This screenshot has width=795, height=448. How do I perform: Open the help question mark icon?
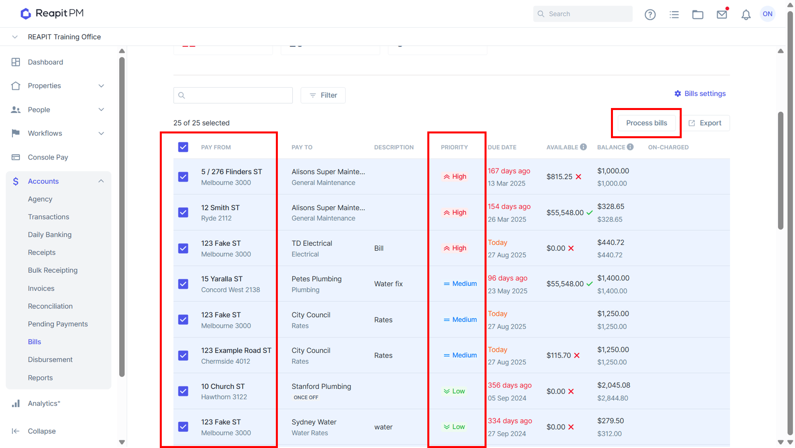pos(650,15)
